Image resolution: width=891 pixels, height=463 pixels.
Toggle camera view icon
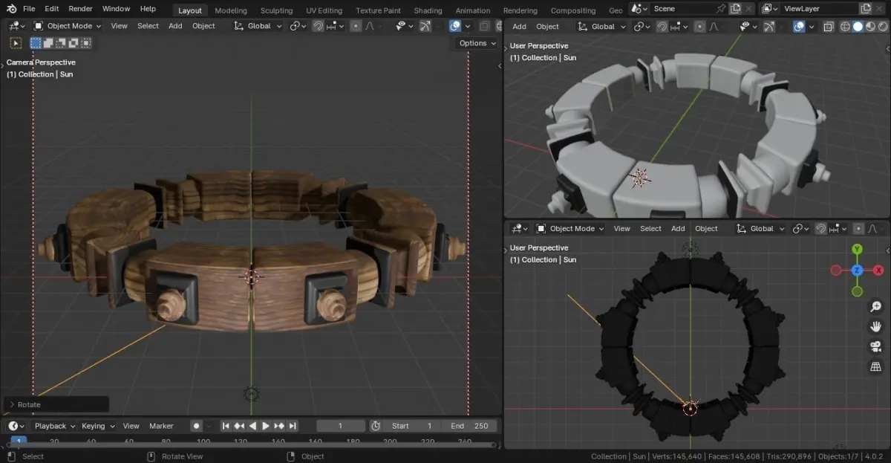click(876, 346)
